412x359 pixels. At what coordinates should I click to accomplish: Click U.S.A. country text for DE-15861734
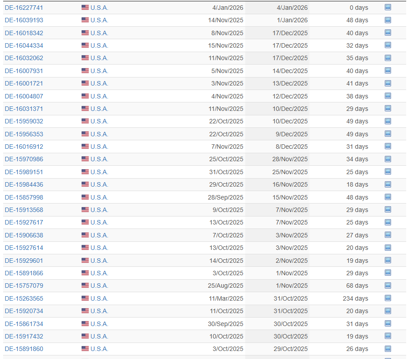[99, 324]
